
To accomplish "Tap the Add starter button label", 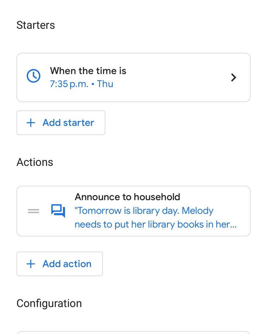I will (x=68, y=123).
